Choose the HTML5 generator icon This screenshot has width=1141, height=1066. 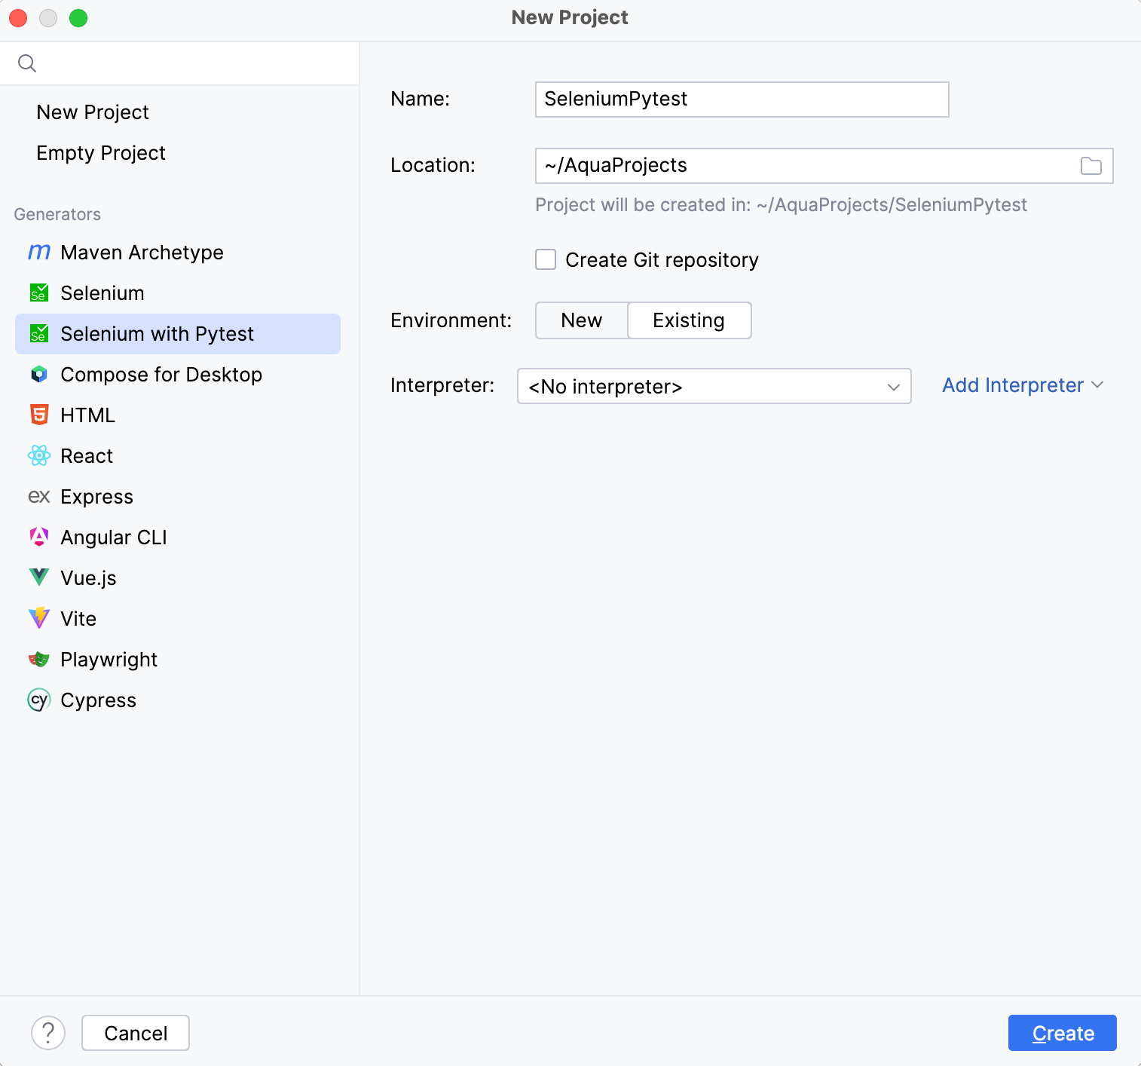(39, 415)
